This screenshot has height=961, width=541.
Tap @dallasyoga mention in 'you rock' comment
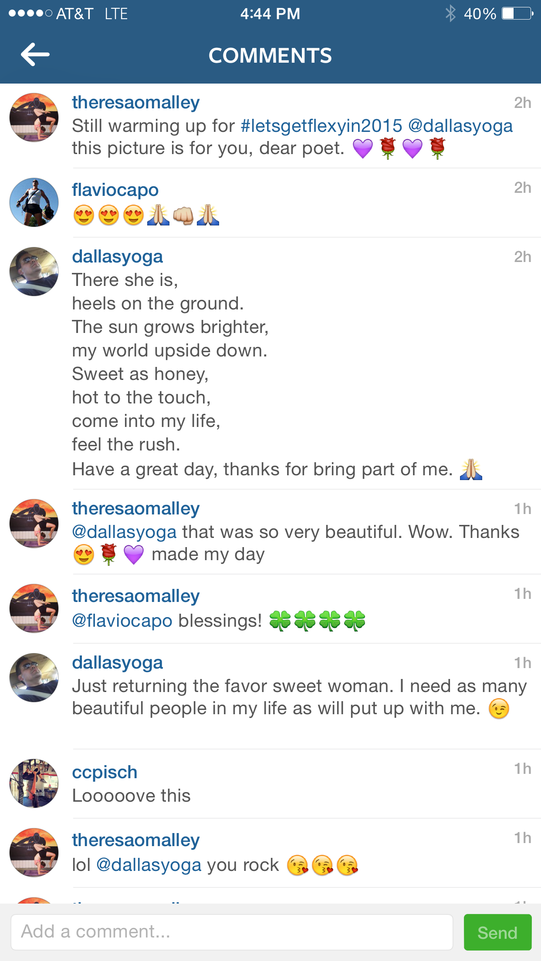pos(149,865)
